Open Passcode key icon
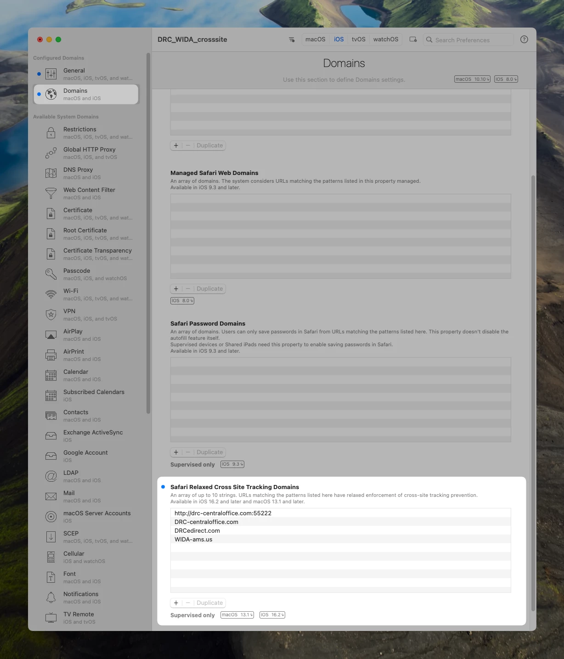564x659 pixels. 51,274
